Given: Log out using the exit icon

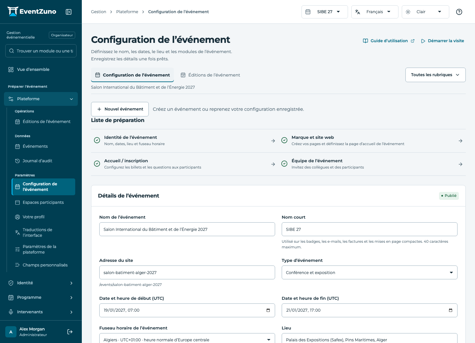Looking at the screenshot, I should click(x=70, y=332).
